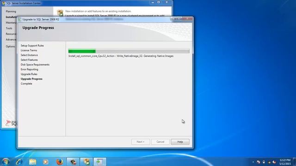
Task: Open Maintenance in the Installation Center sidebar
Action: (11, 23)
